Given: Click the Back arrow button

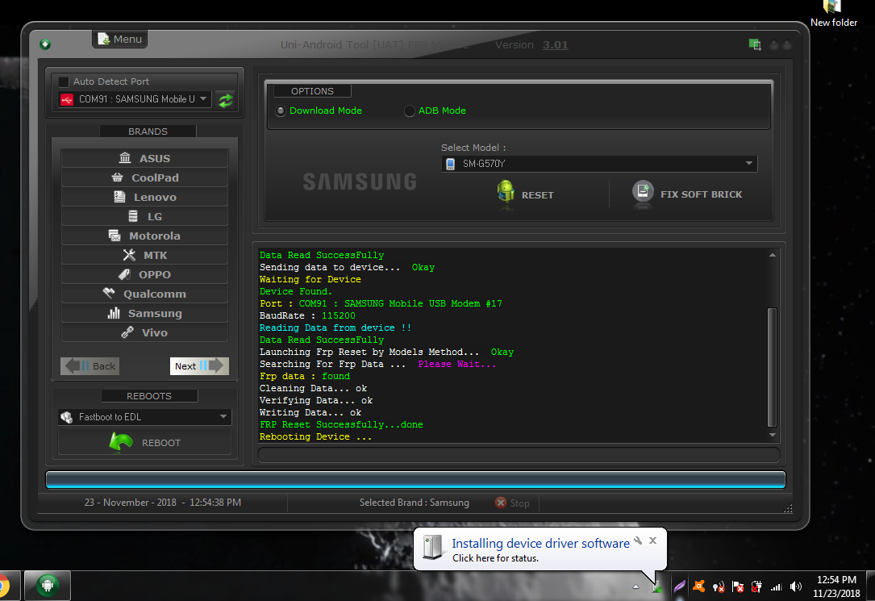Looking at the screenshot, I should point(90,366).
